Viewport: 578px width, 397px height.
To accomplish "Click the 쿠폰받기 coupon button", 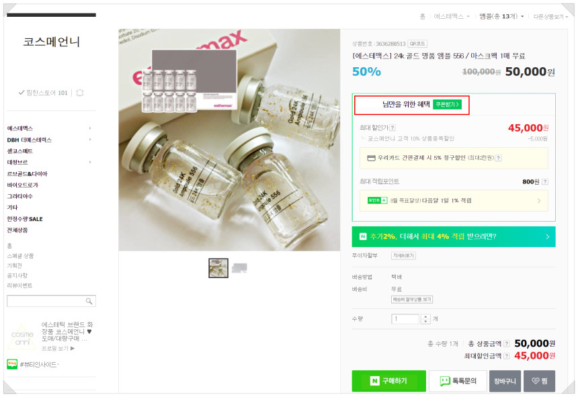I will 447,105.
